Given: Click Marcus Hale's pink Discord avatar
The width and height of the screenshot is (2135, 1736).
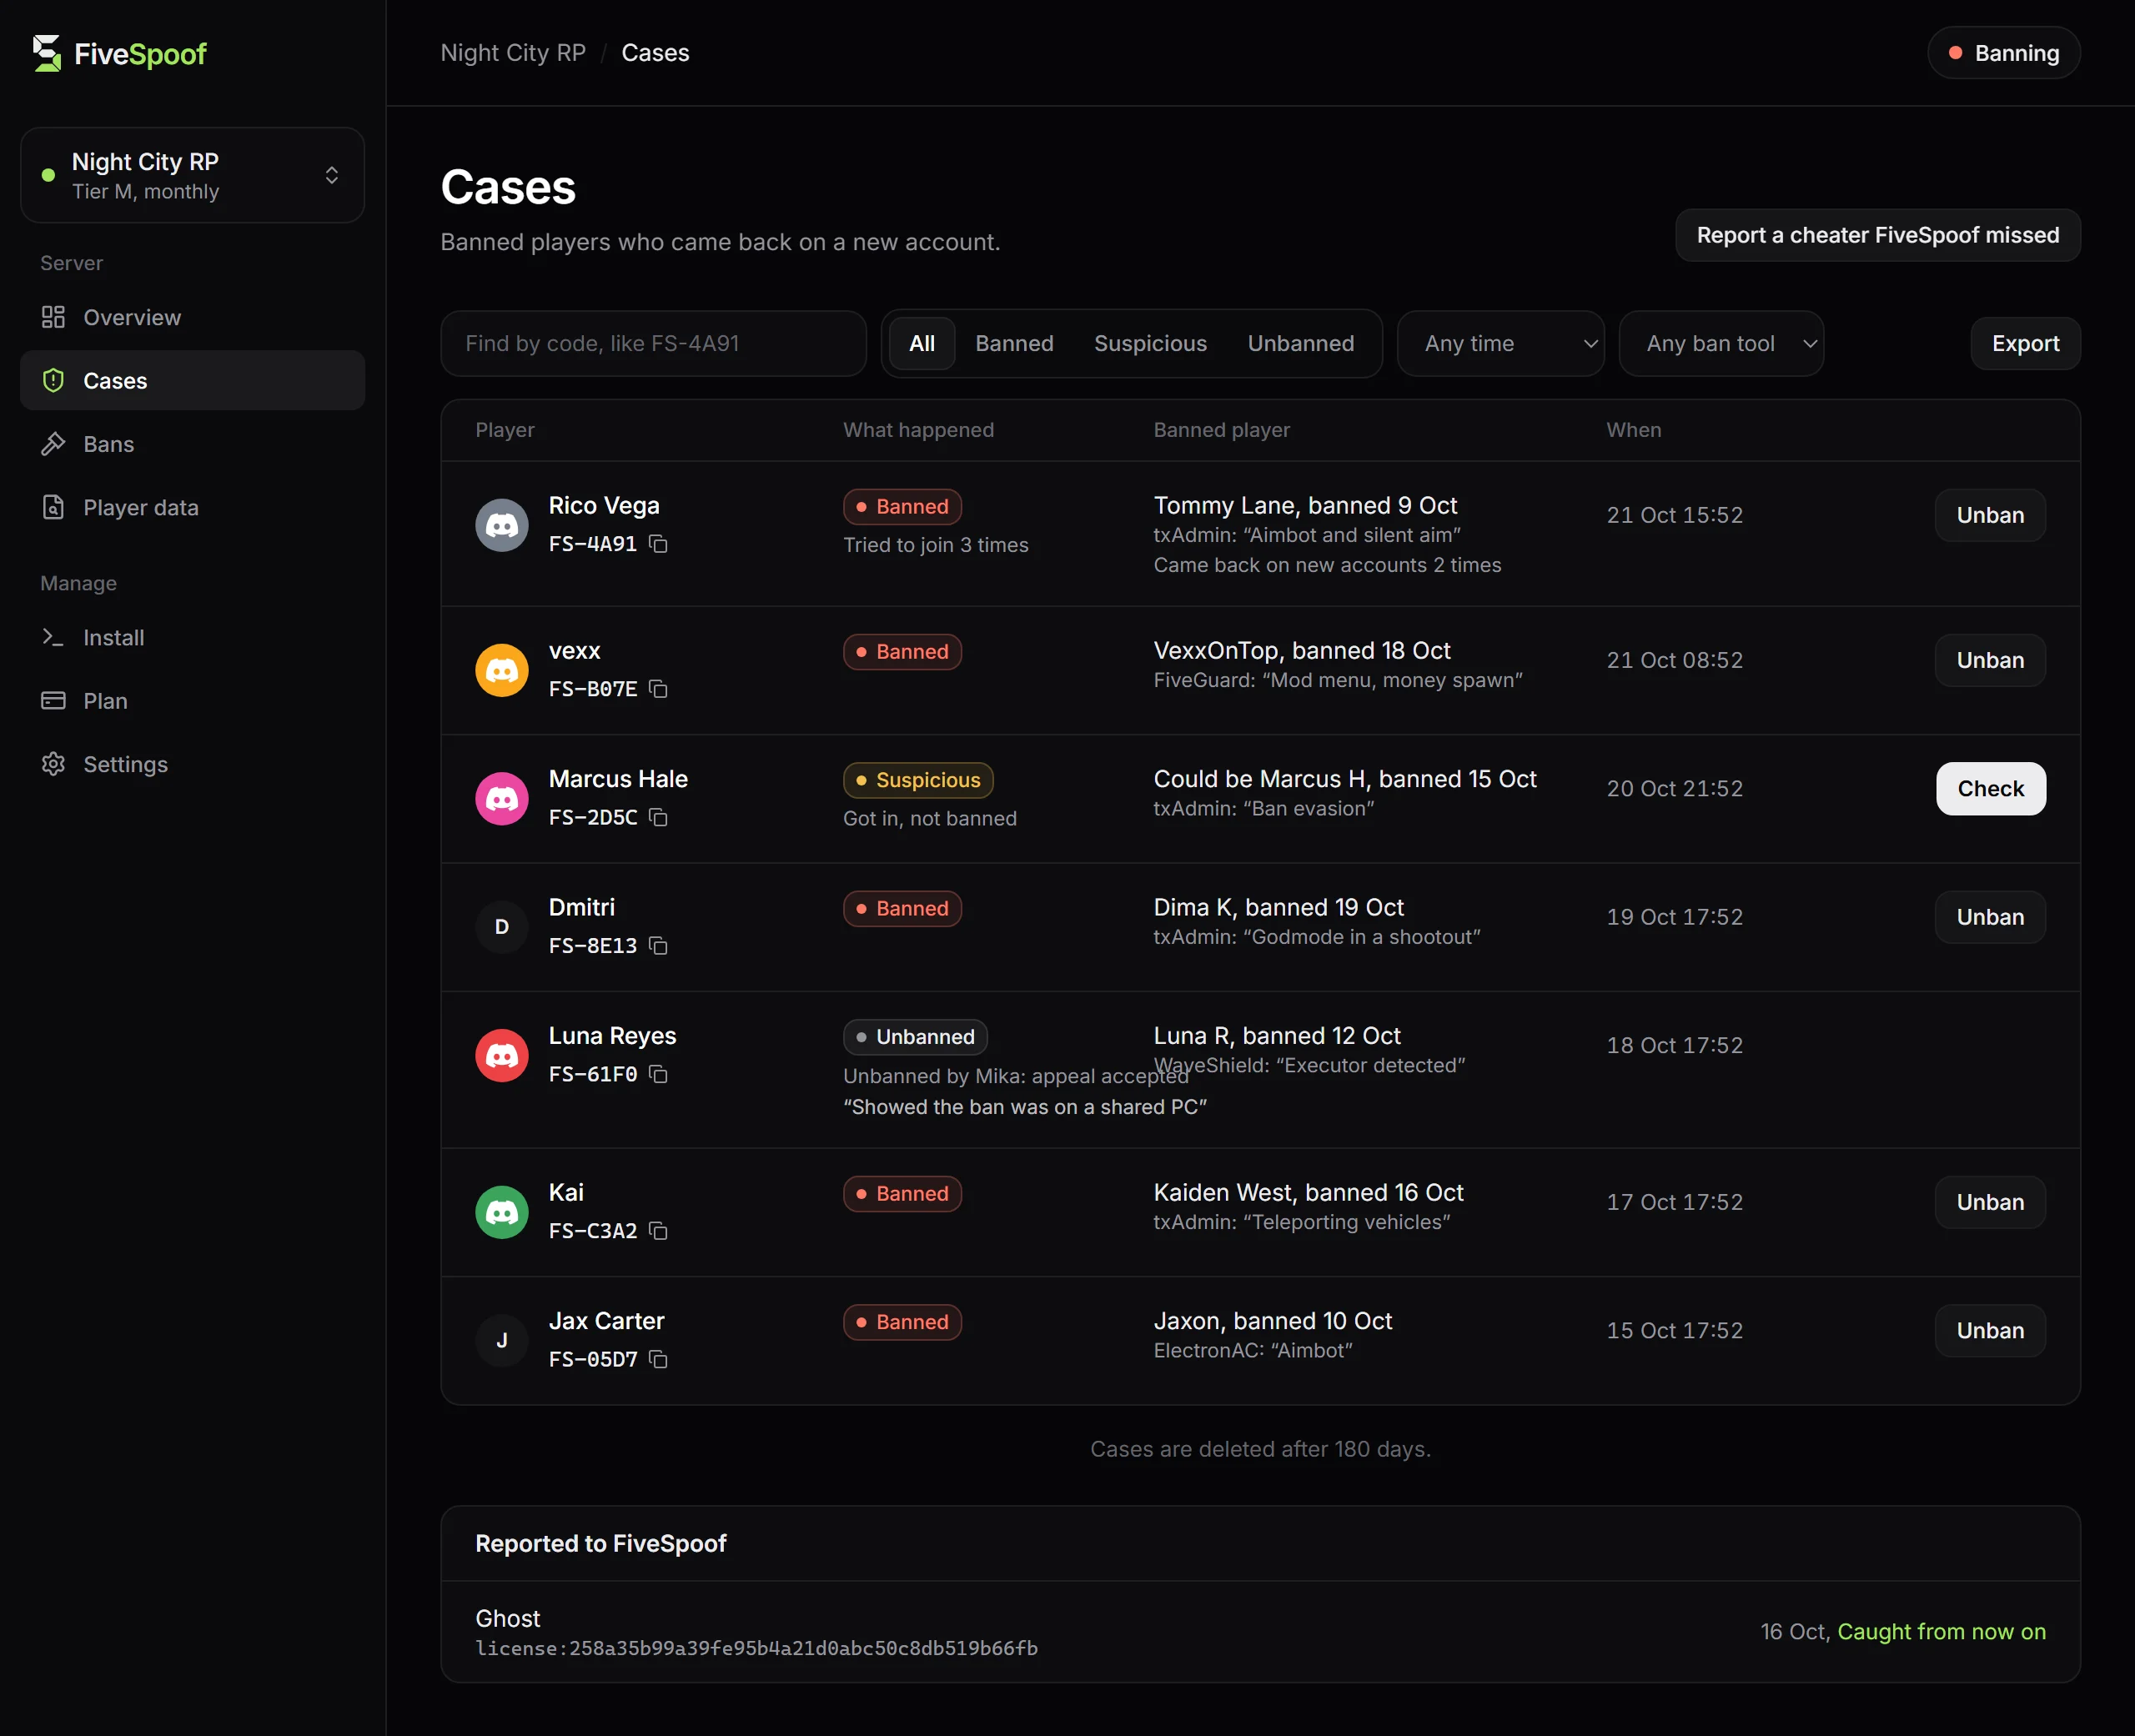Looking at the screenshot, I should click(x=502, y=798).
